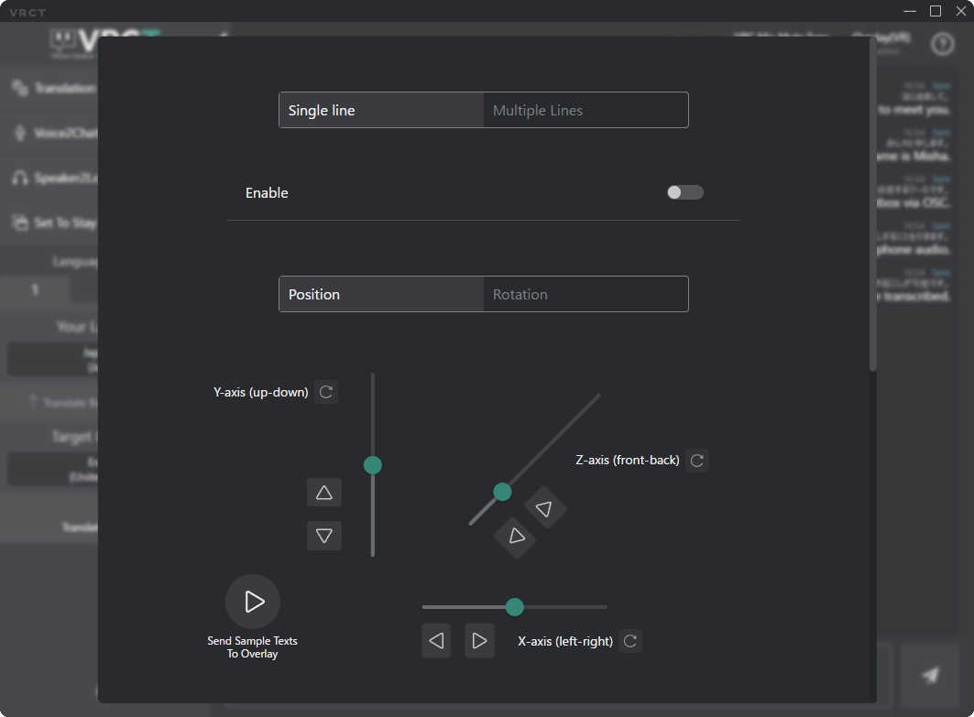Open the Target Language selector
The image size is (974, 717).
pyautogui.click(x=52, y=469)
